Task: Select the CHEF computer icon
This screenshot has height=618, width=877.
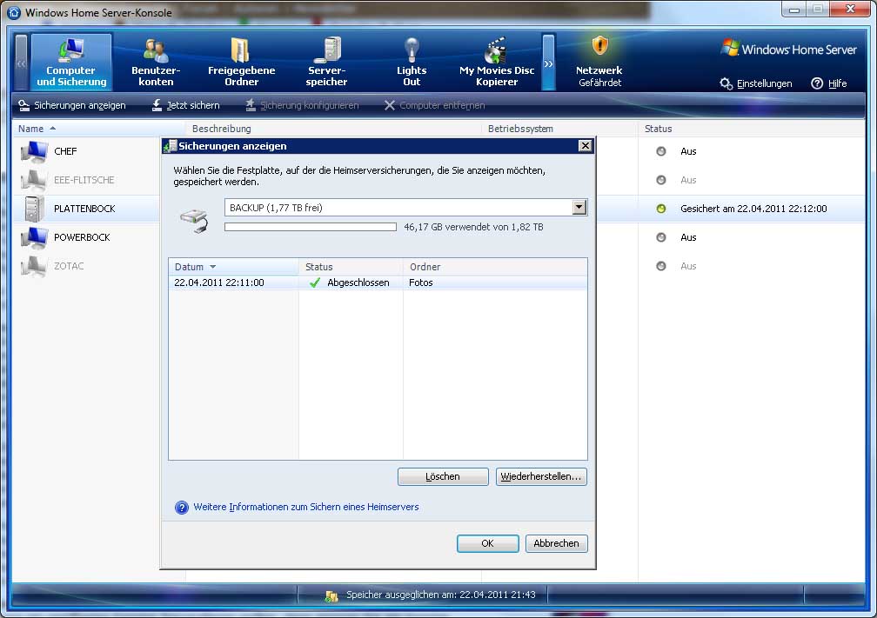Action: point(34,151)
